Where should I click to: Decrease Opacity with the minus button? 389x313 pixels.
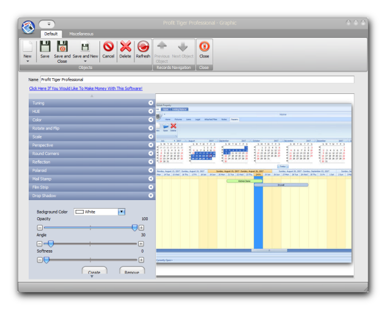[x=40, y=228]
